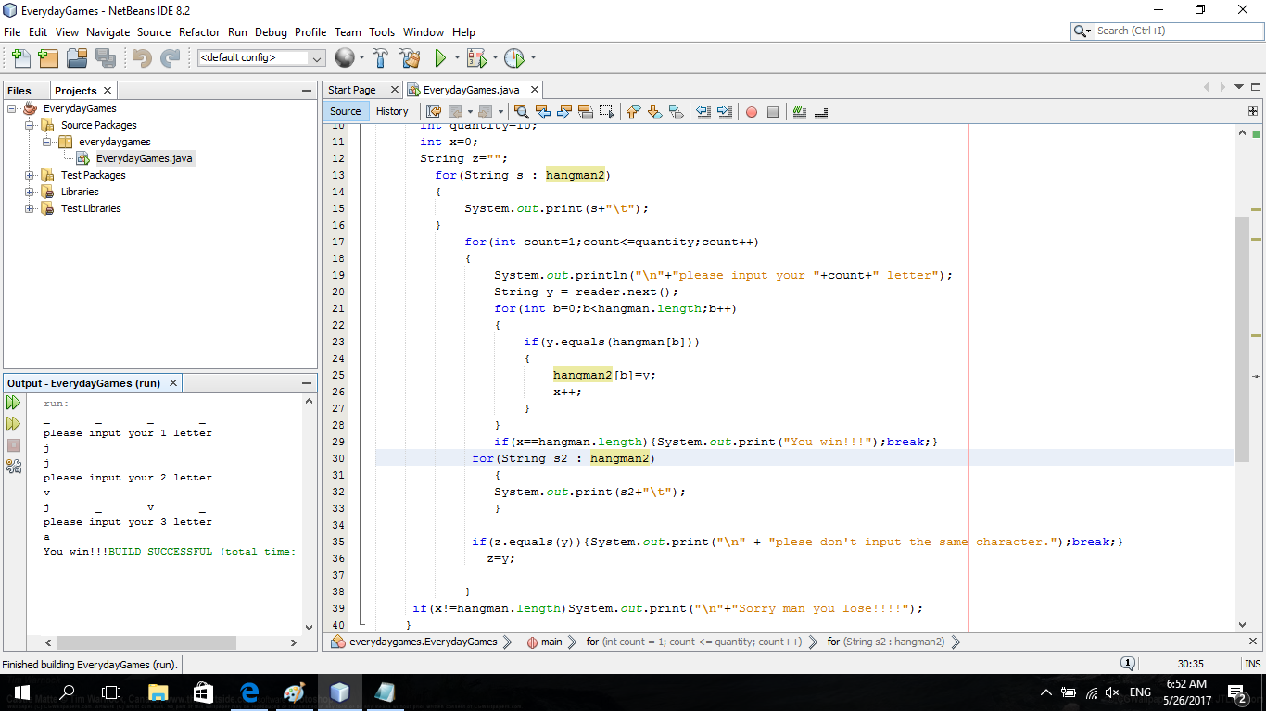The height and width of the screenshot is (711, 1266).
Task: Run the EverydayGames project
Action: click(439, 57)
